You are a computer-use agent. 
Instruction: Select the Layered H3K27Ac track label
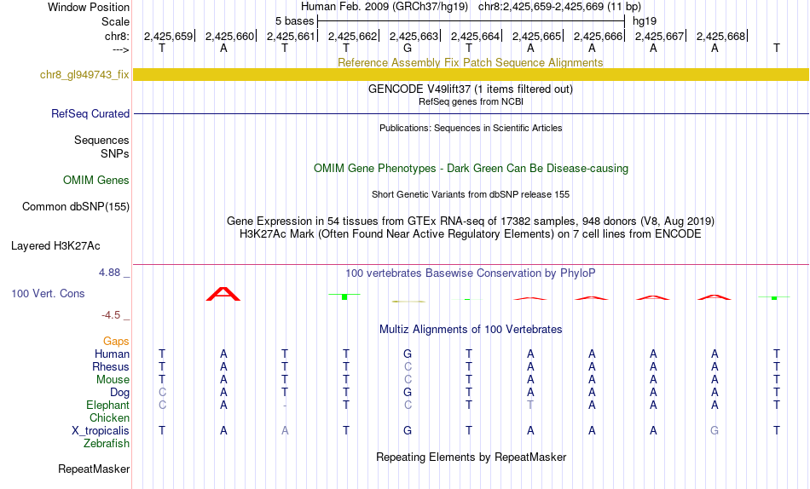55,246
